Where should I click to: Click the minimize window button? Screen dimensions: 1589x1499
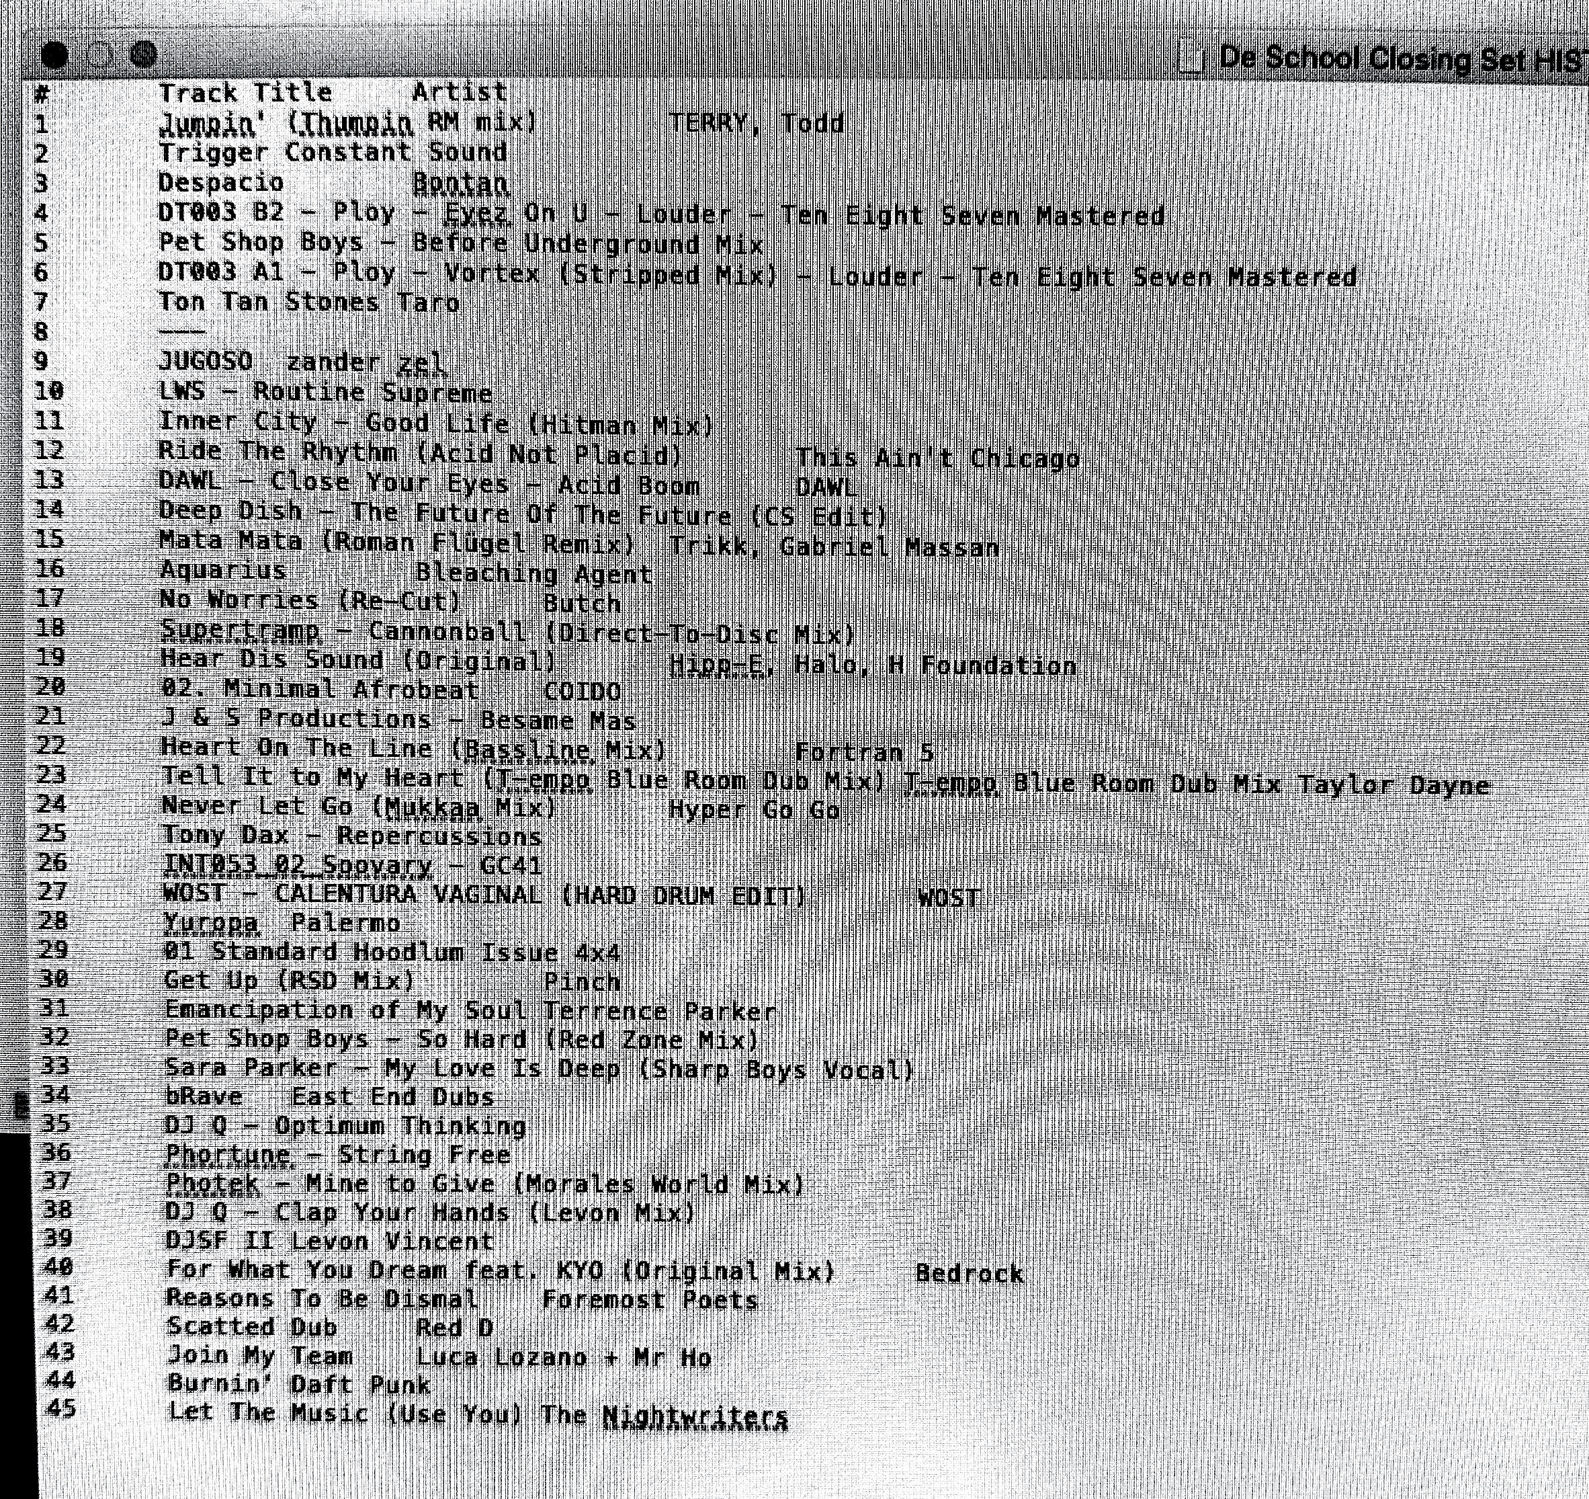(x=99, y=54)
